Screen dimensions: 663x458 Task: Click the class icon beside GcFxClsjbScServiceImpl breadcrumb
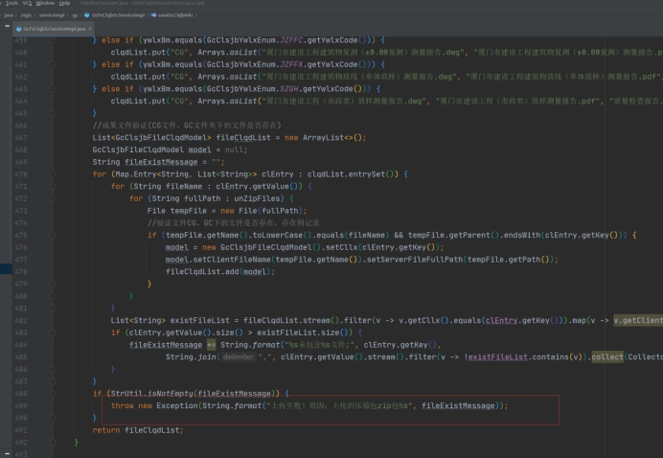tap(85, 15)
